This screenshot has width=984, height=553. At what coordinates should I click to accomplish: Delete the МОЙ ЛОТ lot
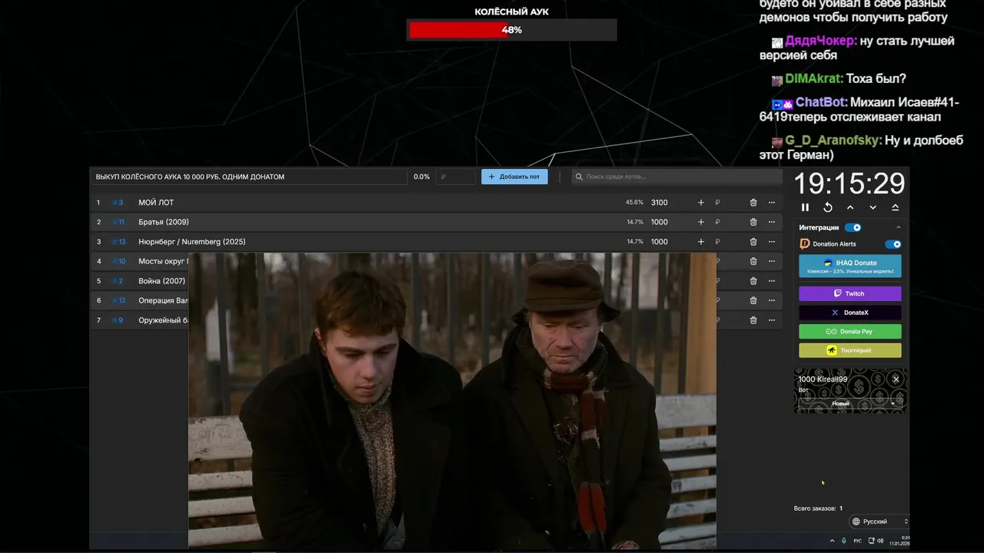pyautogui.click(x=753, y=203)
